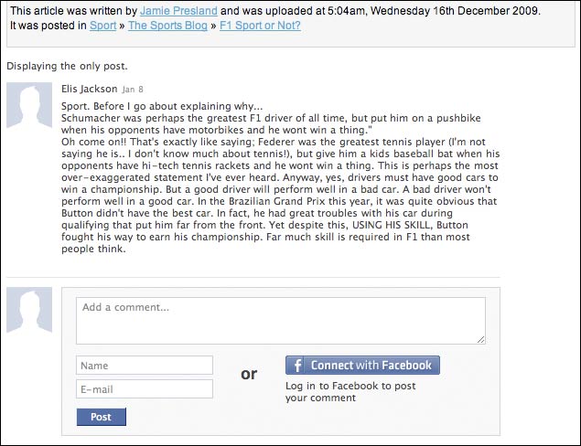The image size is (581, 446).
Task: Click the Log in to Facebook text
Action: point(350,391)
